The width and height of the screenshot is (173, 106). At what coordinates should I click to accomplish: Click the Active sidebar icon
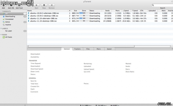4,22
